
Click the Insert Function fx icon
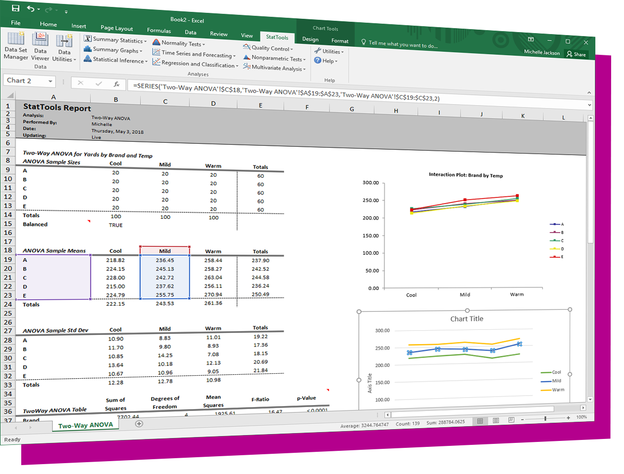tap(117, 84)
